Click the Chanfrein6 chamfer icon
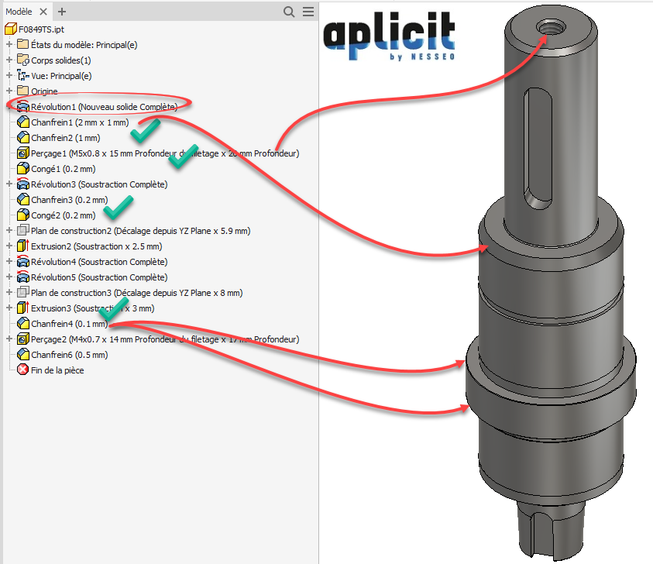The width and height of the screenshot is (653, 564). (23, 355)
